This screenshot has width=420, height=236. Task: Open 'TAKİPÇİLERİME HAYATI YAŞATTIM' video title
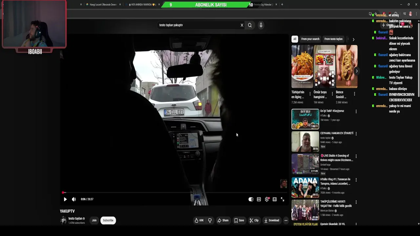336,204
